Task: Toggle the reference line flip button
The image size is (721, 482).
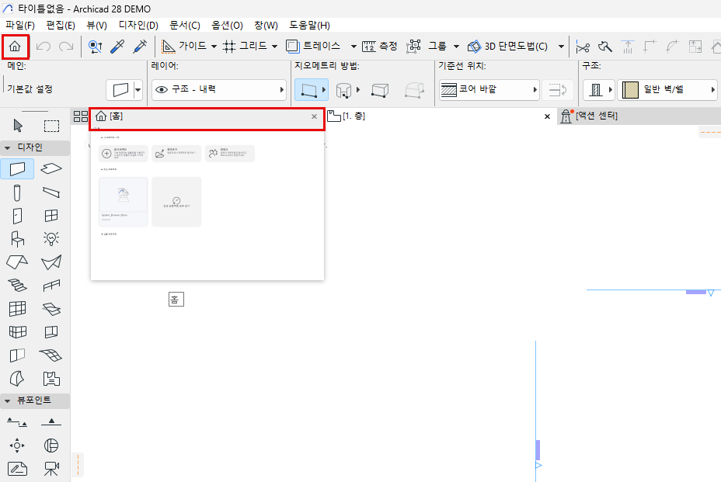Action: [557, 90]
